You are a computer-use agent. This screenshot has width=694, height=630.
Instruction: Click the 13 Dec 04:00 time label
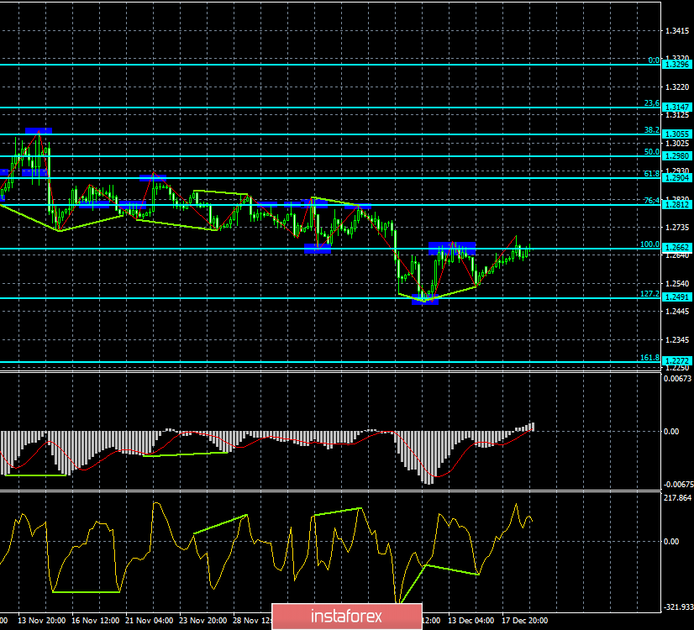[x=471, y=620]
